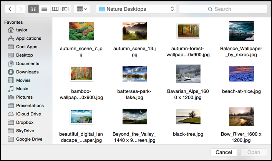Select the Dropbox sidebar folder
Screen dimensions: 272x161
tap(25, 122)
